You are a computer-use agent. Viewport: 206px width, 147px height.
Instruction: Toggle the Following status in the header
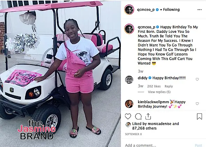(x=171, y=9)
